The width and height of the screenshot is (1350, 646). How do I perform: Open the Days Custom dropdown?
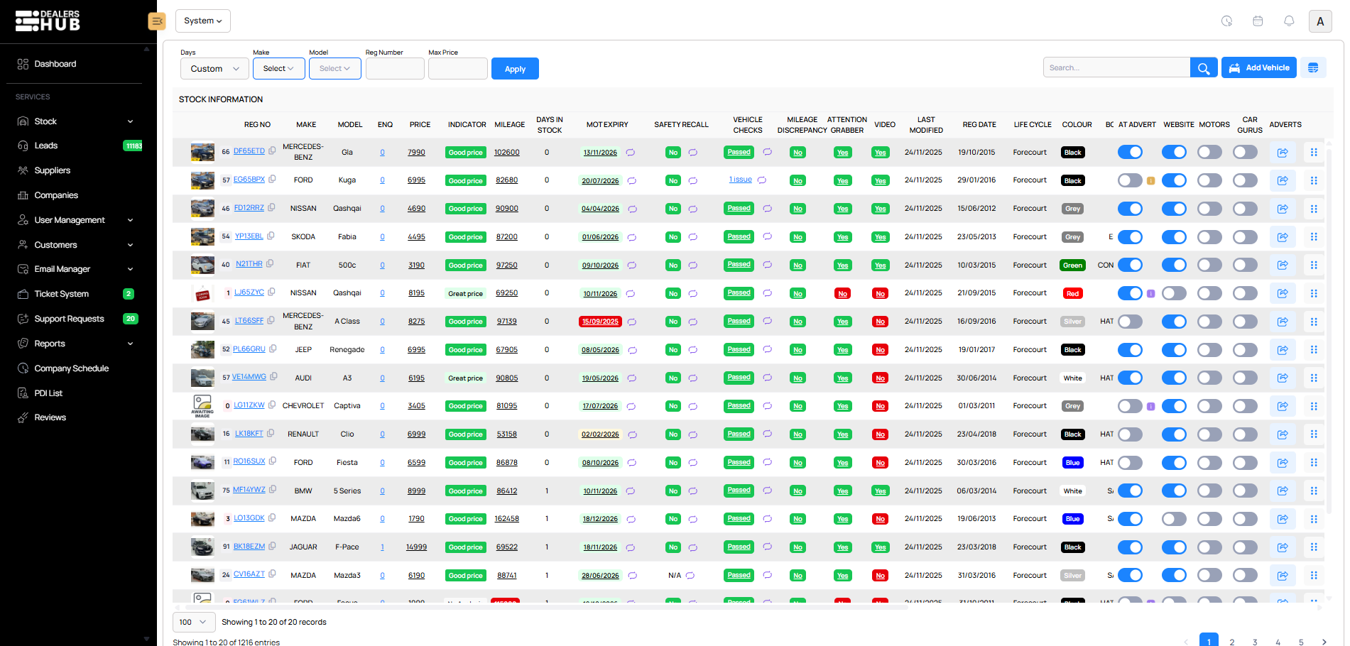tap(214, 69)
